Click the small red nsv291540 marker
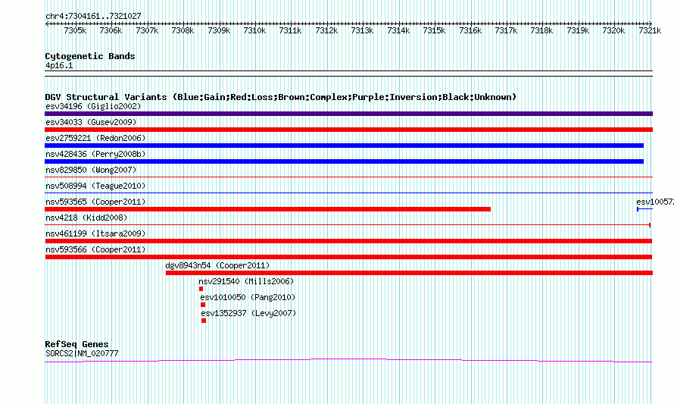 201,289
